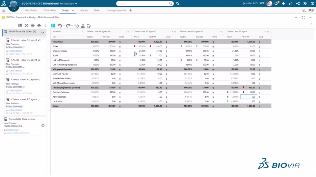
Task: Close the editor panel with small X
Action: point(311,24)
